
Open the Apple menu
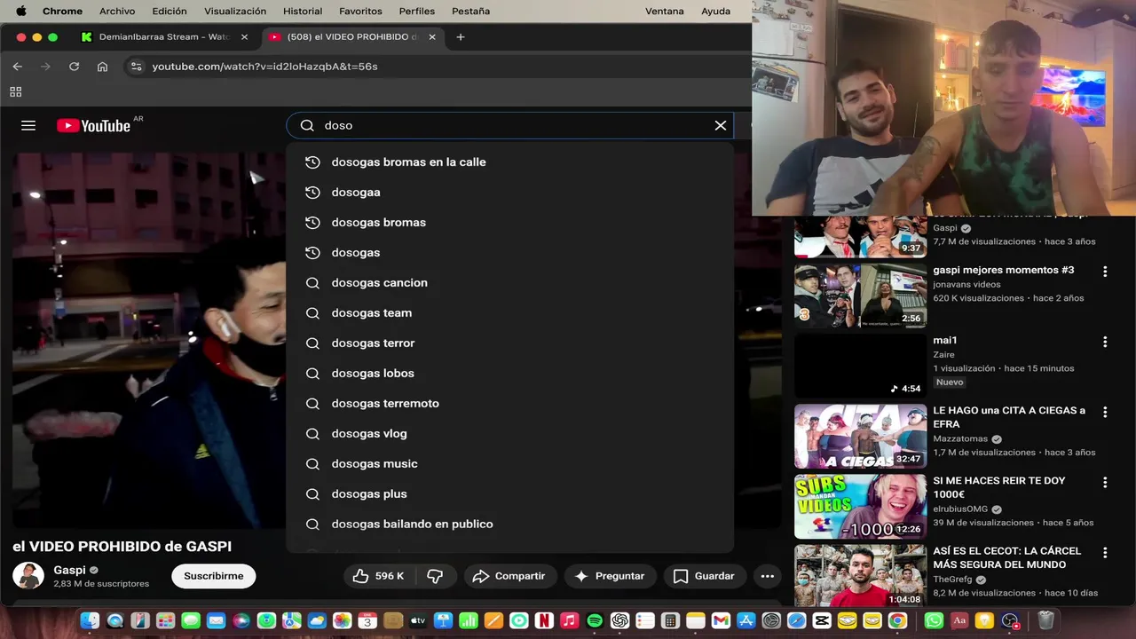tap(21, 11)
